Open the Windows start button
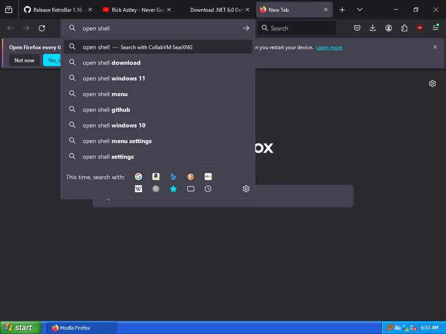The image size is (446, 334). click(x=20, y=327)
